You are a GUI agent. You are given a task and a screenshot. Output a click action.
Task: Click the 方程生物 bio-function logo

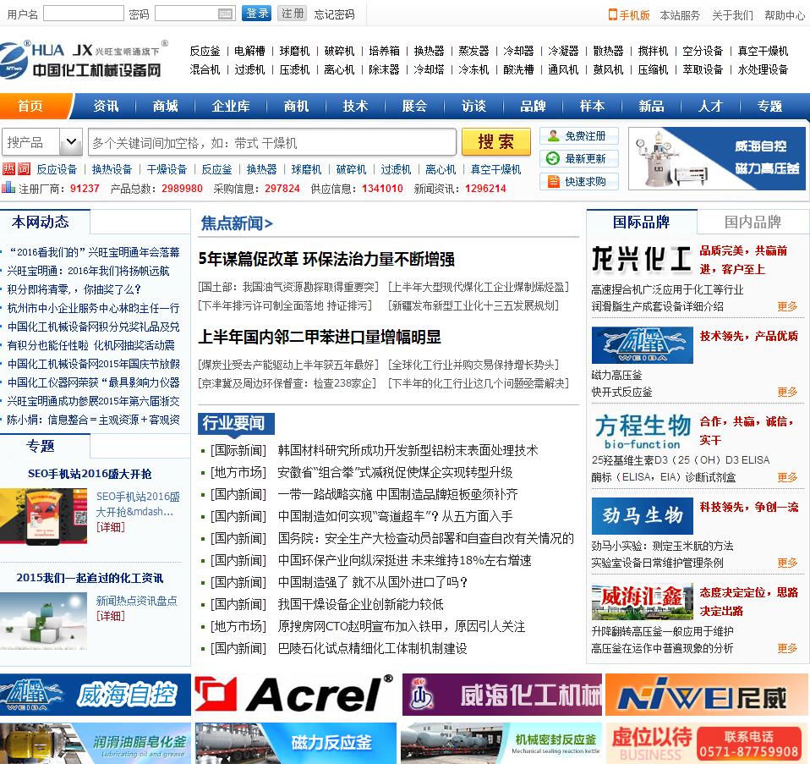point(642,431)
